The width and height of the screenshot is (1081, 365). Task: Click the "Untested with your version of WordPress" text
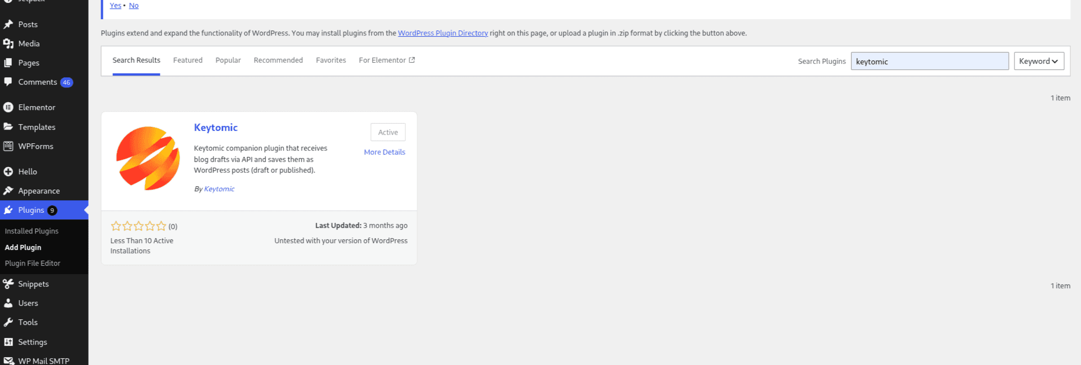pos(341,241)
